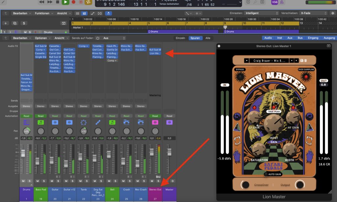Toggle Lion Master Over Sampling button
Screen dimensions: 337x202
(x=306, y=76)
